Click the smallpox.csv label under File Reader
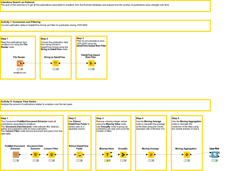The image size is (225, 171). point(20,73)
